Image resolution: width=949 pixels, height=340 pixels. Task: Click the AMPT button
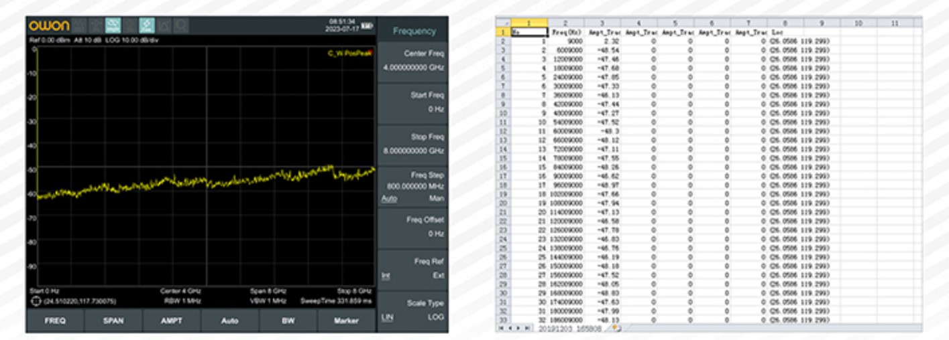(172, 321)
